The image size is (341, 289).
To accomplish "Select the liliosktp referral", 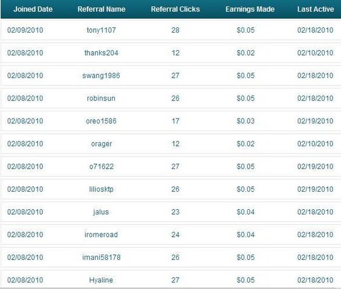I will 101,189.
